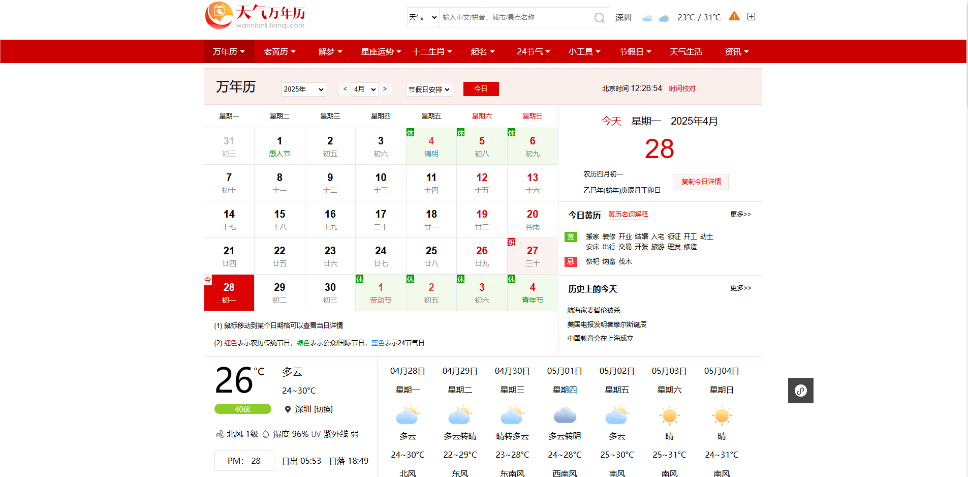Open the 黄历名词解释 link
968x477 pixels.
click(628, 215)
